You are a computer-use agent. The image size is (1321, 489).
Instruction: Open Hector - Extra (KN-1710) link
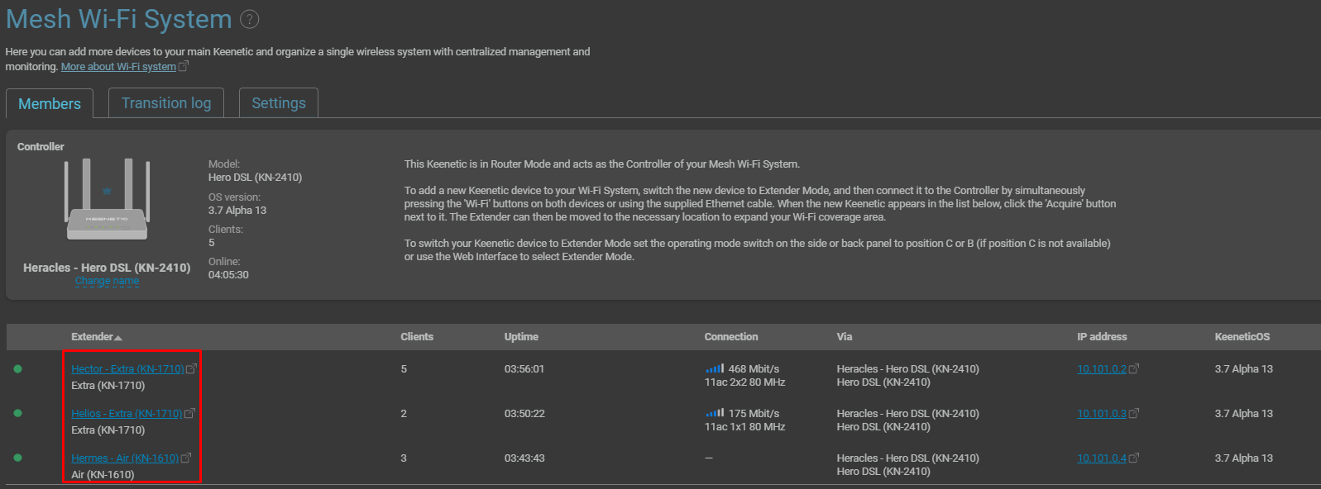click(x=127, y=369)
